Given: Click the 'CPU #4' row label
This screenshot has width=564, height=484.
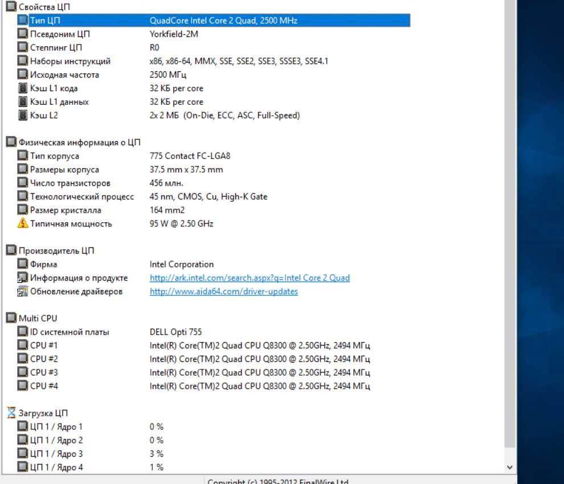Looking at the screenshot, I should [x=44, y=386].
